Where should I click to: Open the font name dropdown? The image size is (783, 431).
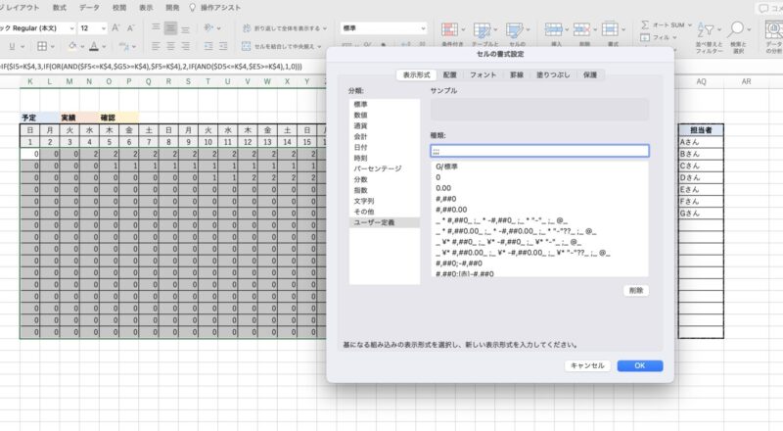pos(71,28)
